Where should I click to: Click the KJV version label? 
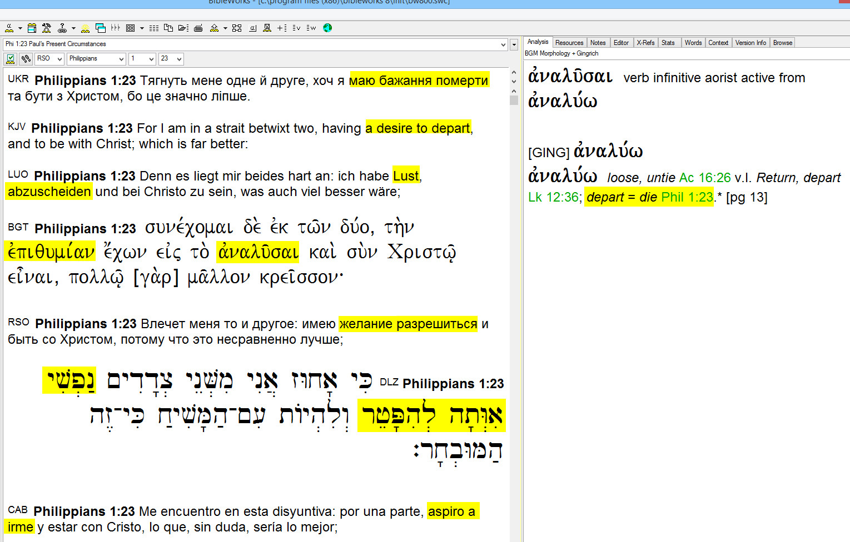[17, 127]
